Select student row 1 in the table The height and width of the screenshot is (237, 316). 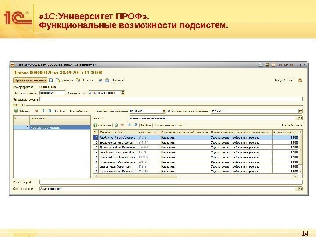click(x=196, y=137)
